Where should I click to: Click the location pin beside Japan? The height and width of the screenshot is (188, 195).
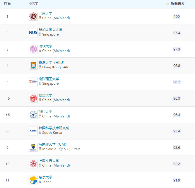pyautogui.click(x=40, y=182)
